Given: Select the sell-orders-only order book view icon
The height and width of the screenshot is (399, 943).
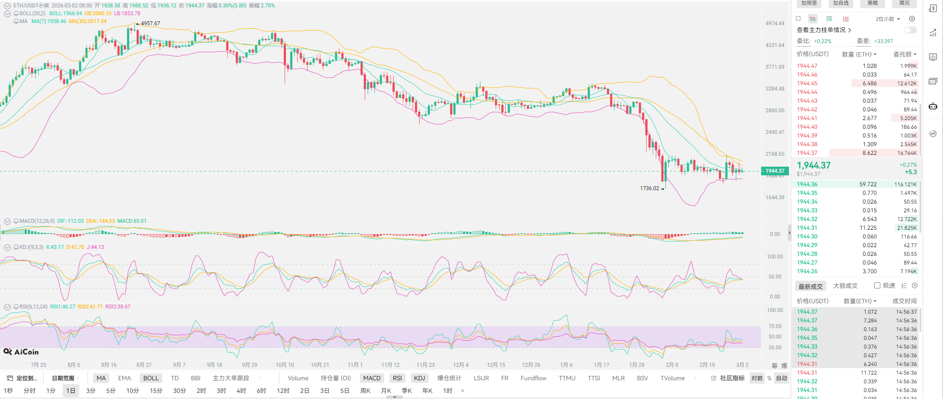Looking at the screenshot, I should [846, 19].
